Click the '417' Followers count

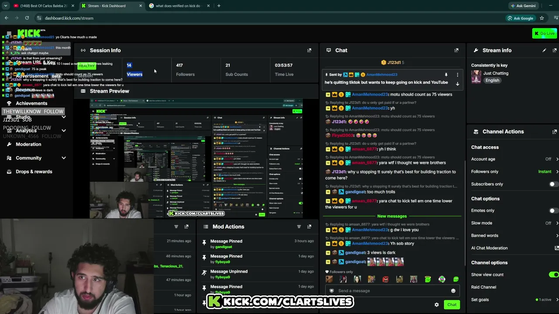[x=179, y=65]
